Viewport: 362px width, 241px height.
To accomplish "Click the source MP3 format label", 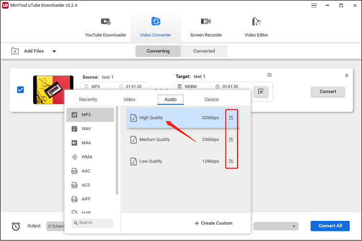I will (96, 87).
